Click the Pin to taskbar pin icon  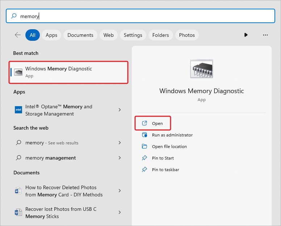tap(144, 169)
